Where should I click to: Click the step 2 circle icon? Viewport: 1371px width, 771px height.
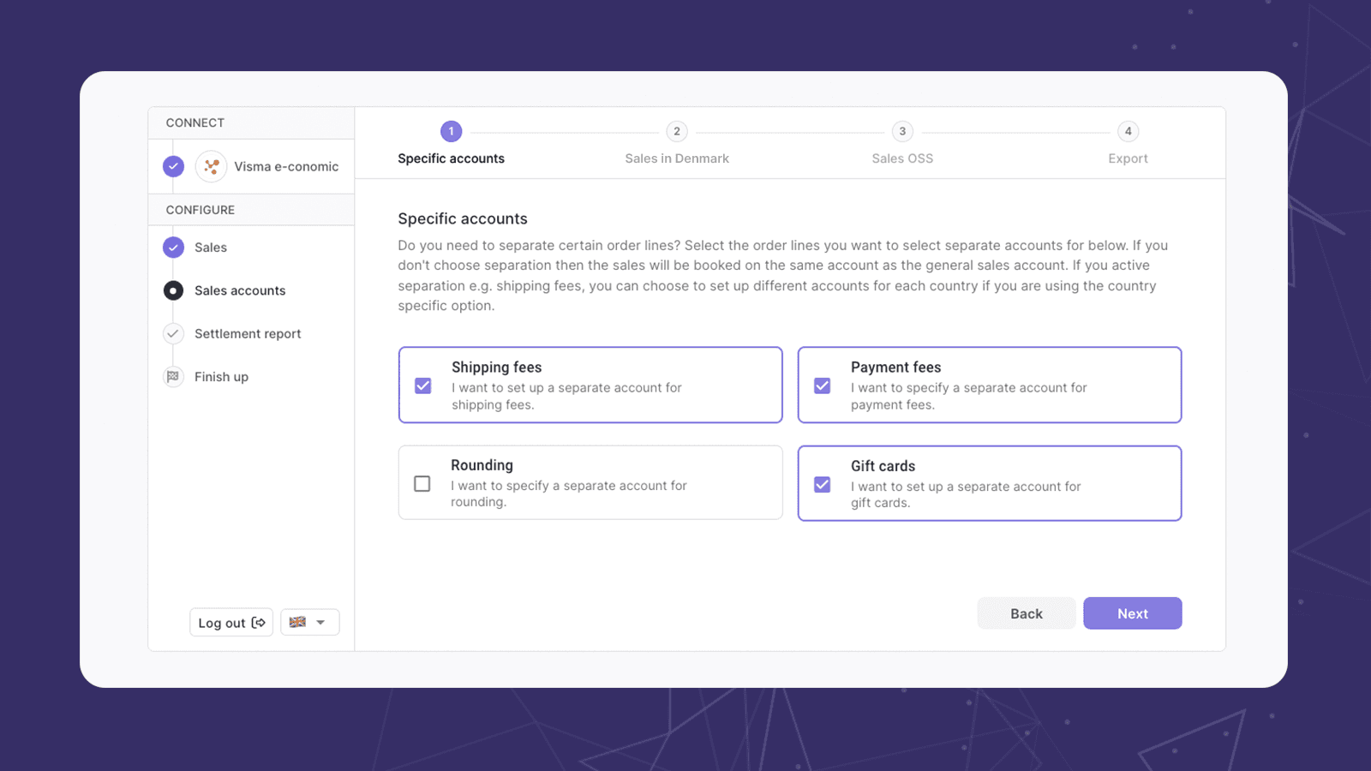point(676,131)
